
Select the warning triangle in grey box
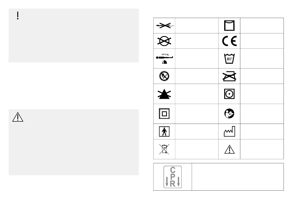18,117
